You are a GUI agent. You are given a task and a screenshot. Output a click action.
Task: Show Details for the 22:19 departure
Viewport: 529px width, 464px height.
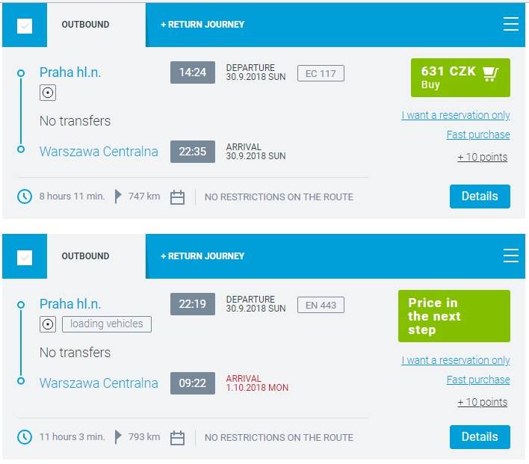click(480, 437)
